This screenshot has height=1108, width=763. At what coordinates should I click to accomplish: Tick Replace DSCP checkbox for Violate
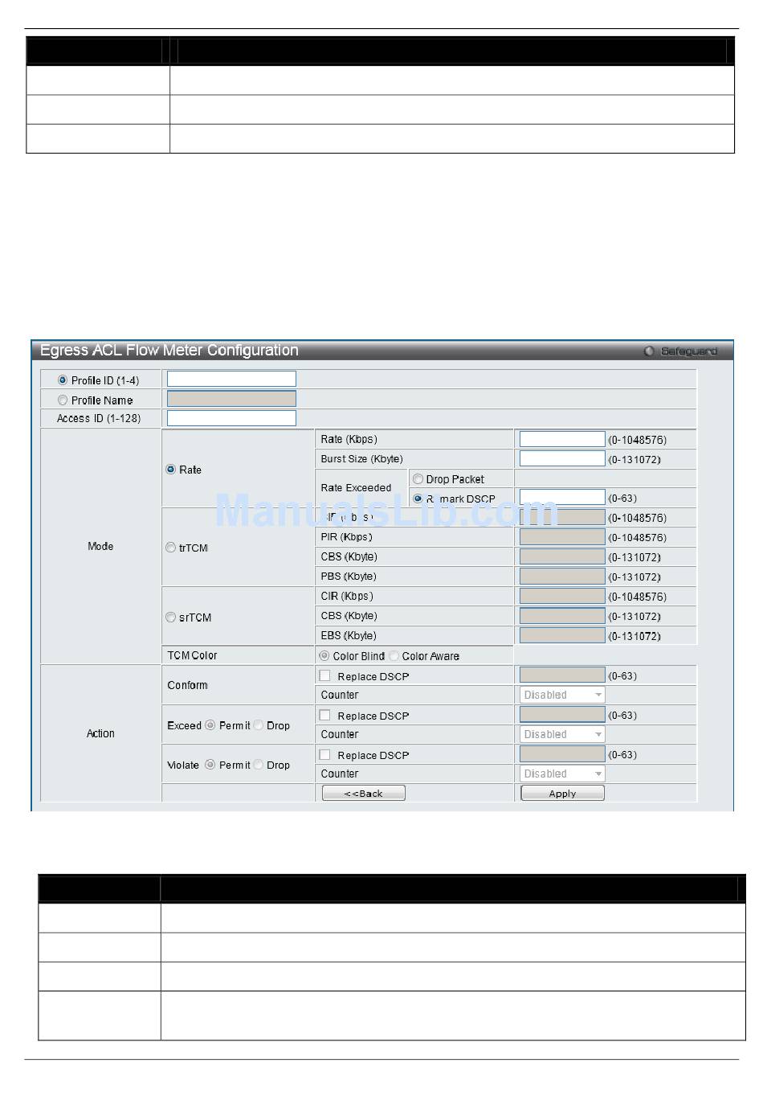(325, 755)
